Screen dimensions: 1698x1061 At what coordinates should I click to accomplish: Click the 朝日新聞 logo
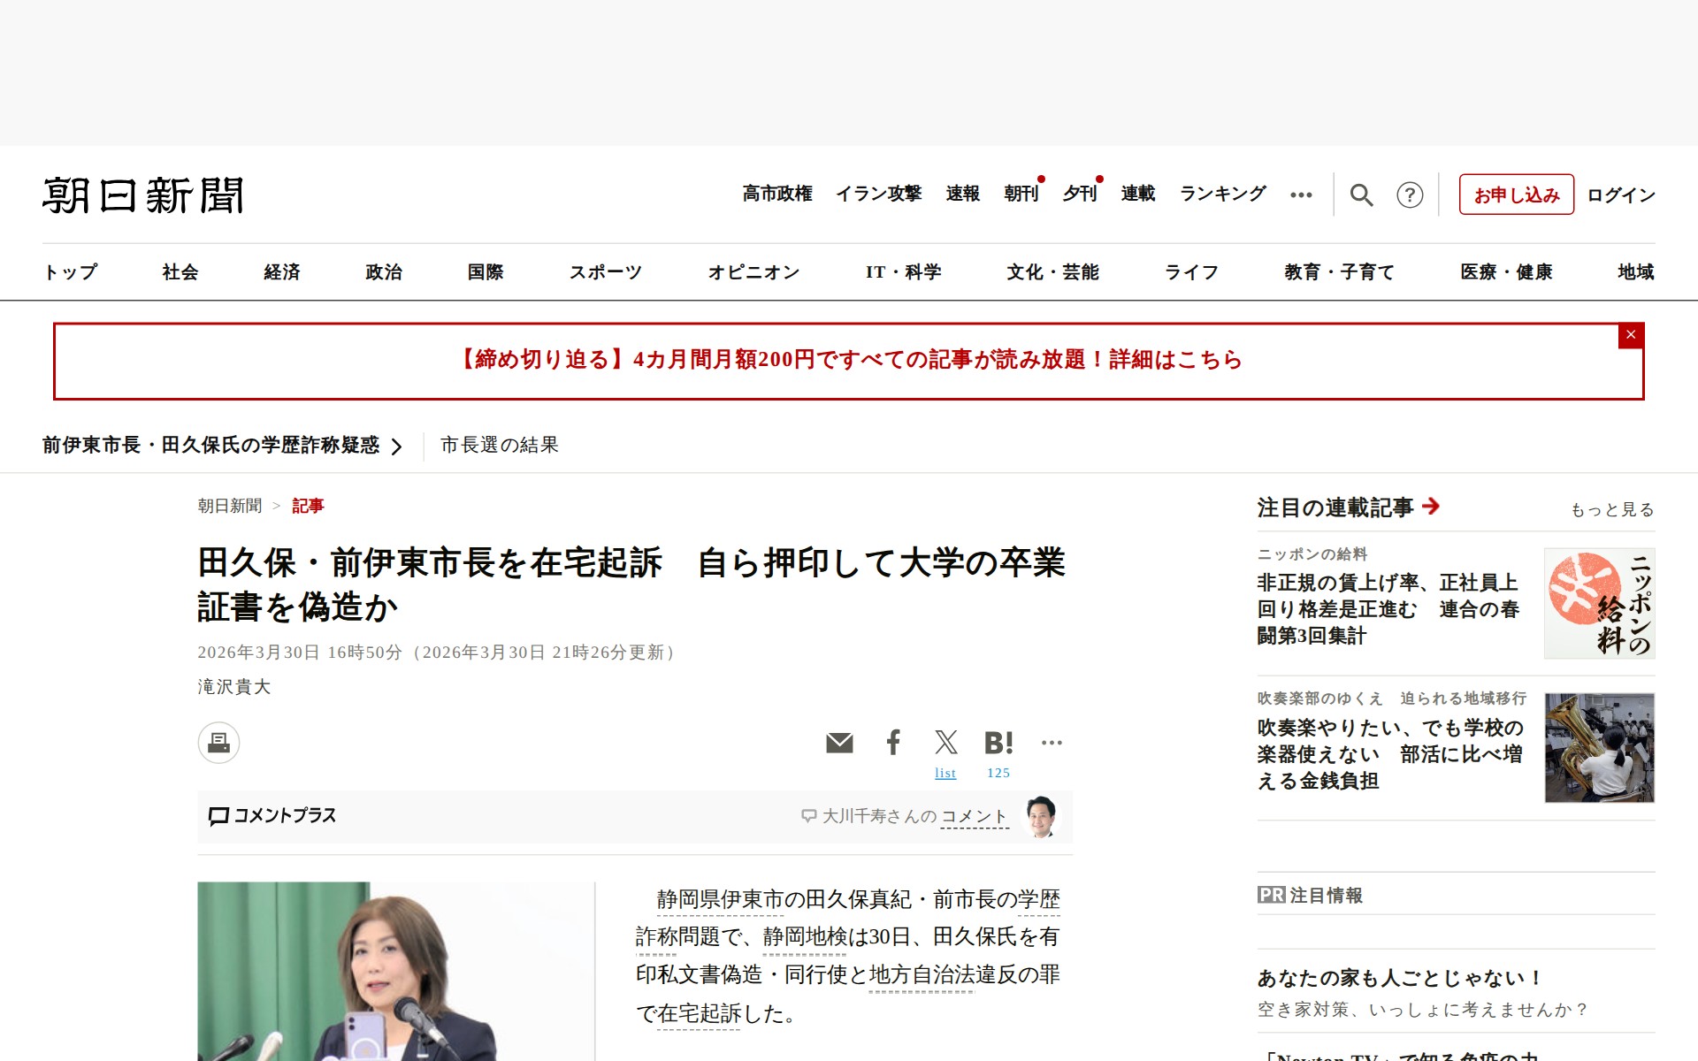pos(143,195)
